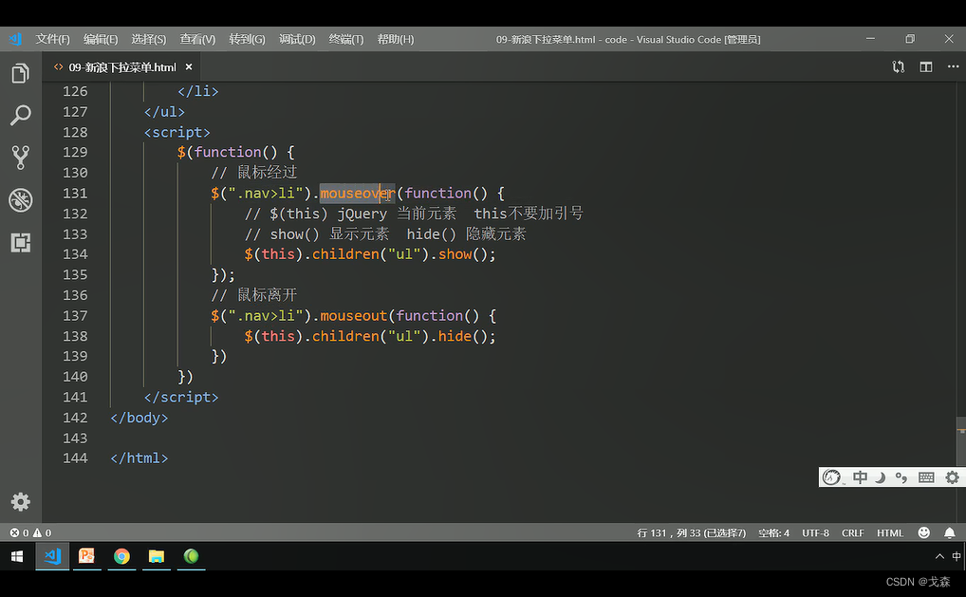The image size is (966, 597).
Task: Click the show() call on line 134
Action: 463,254
